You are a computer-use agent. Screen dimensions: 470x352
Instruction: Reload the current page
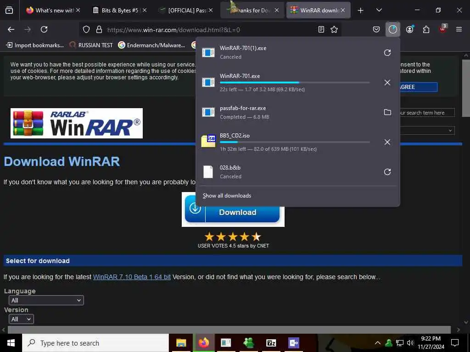(44, 29)
